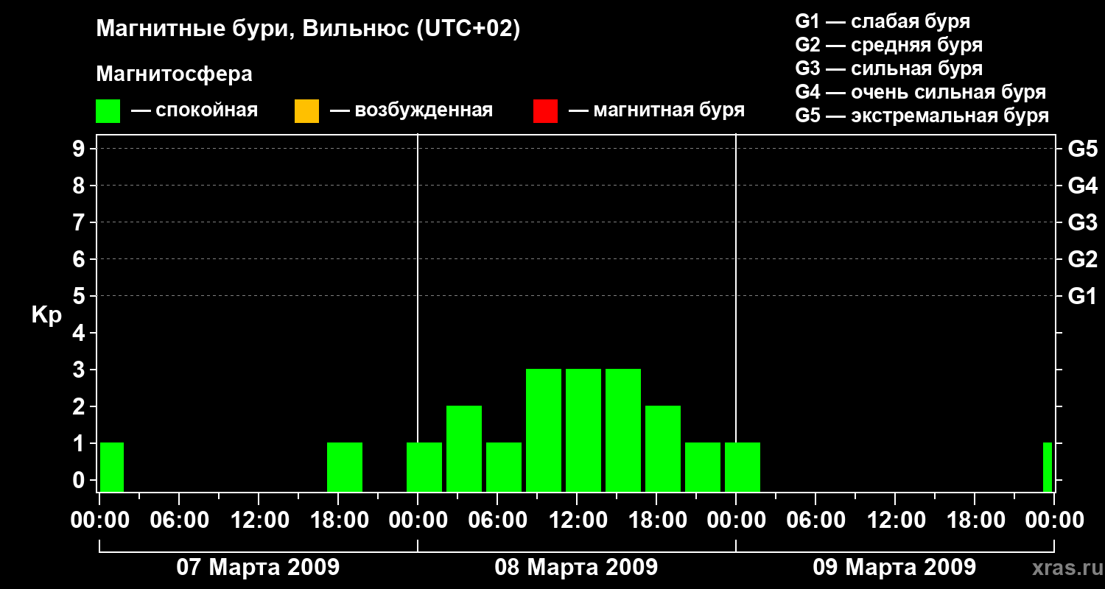The height and width of the screenshot is (589, 1105).
Task: Click the Kp 1 bar starting 00:00 on 09 Марта
Action: (743, 467)
